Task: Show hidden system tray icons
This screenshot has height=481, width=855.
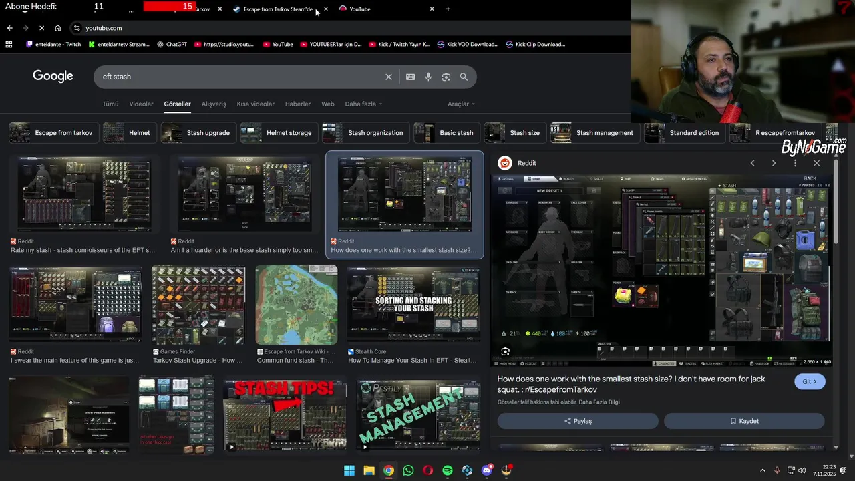Action: pos(763,470)
